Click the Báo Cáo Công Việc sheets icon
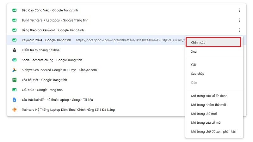 point(15,10)
